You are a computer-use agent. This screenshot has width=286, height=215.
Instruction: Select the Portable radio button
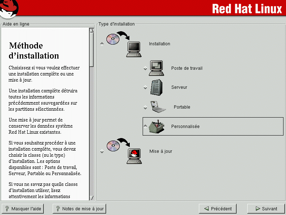point(145,107)
